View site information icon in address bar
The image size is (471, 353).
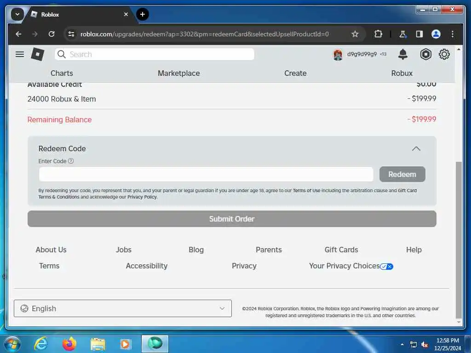click(71, 34)
